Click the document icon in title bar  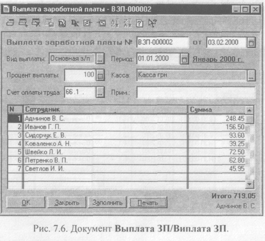(x=6, y=9)
